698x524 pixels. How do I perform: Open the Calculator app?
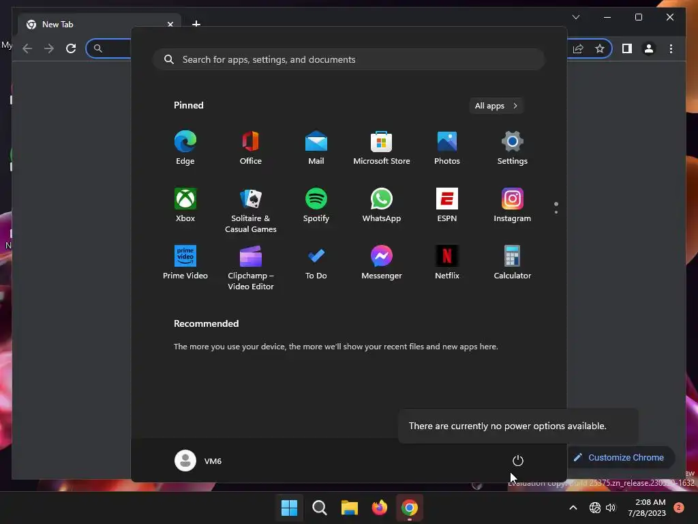click(513, 263)
